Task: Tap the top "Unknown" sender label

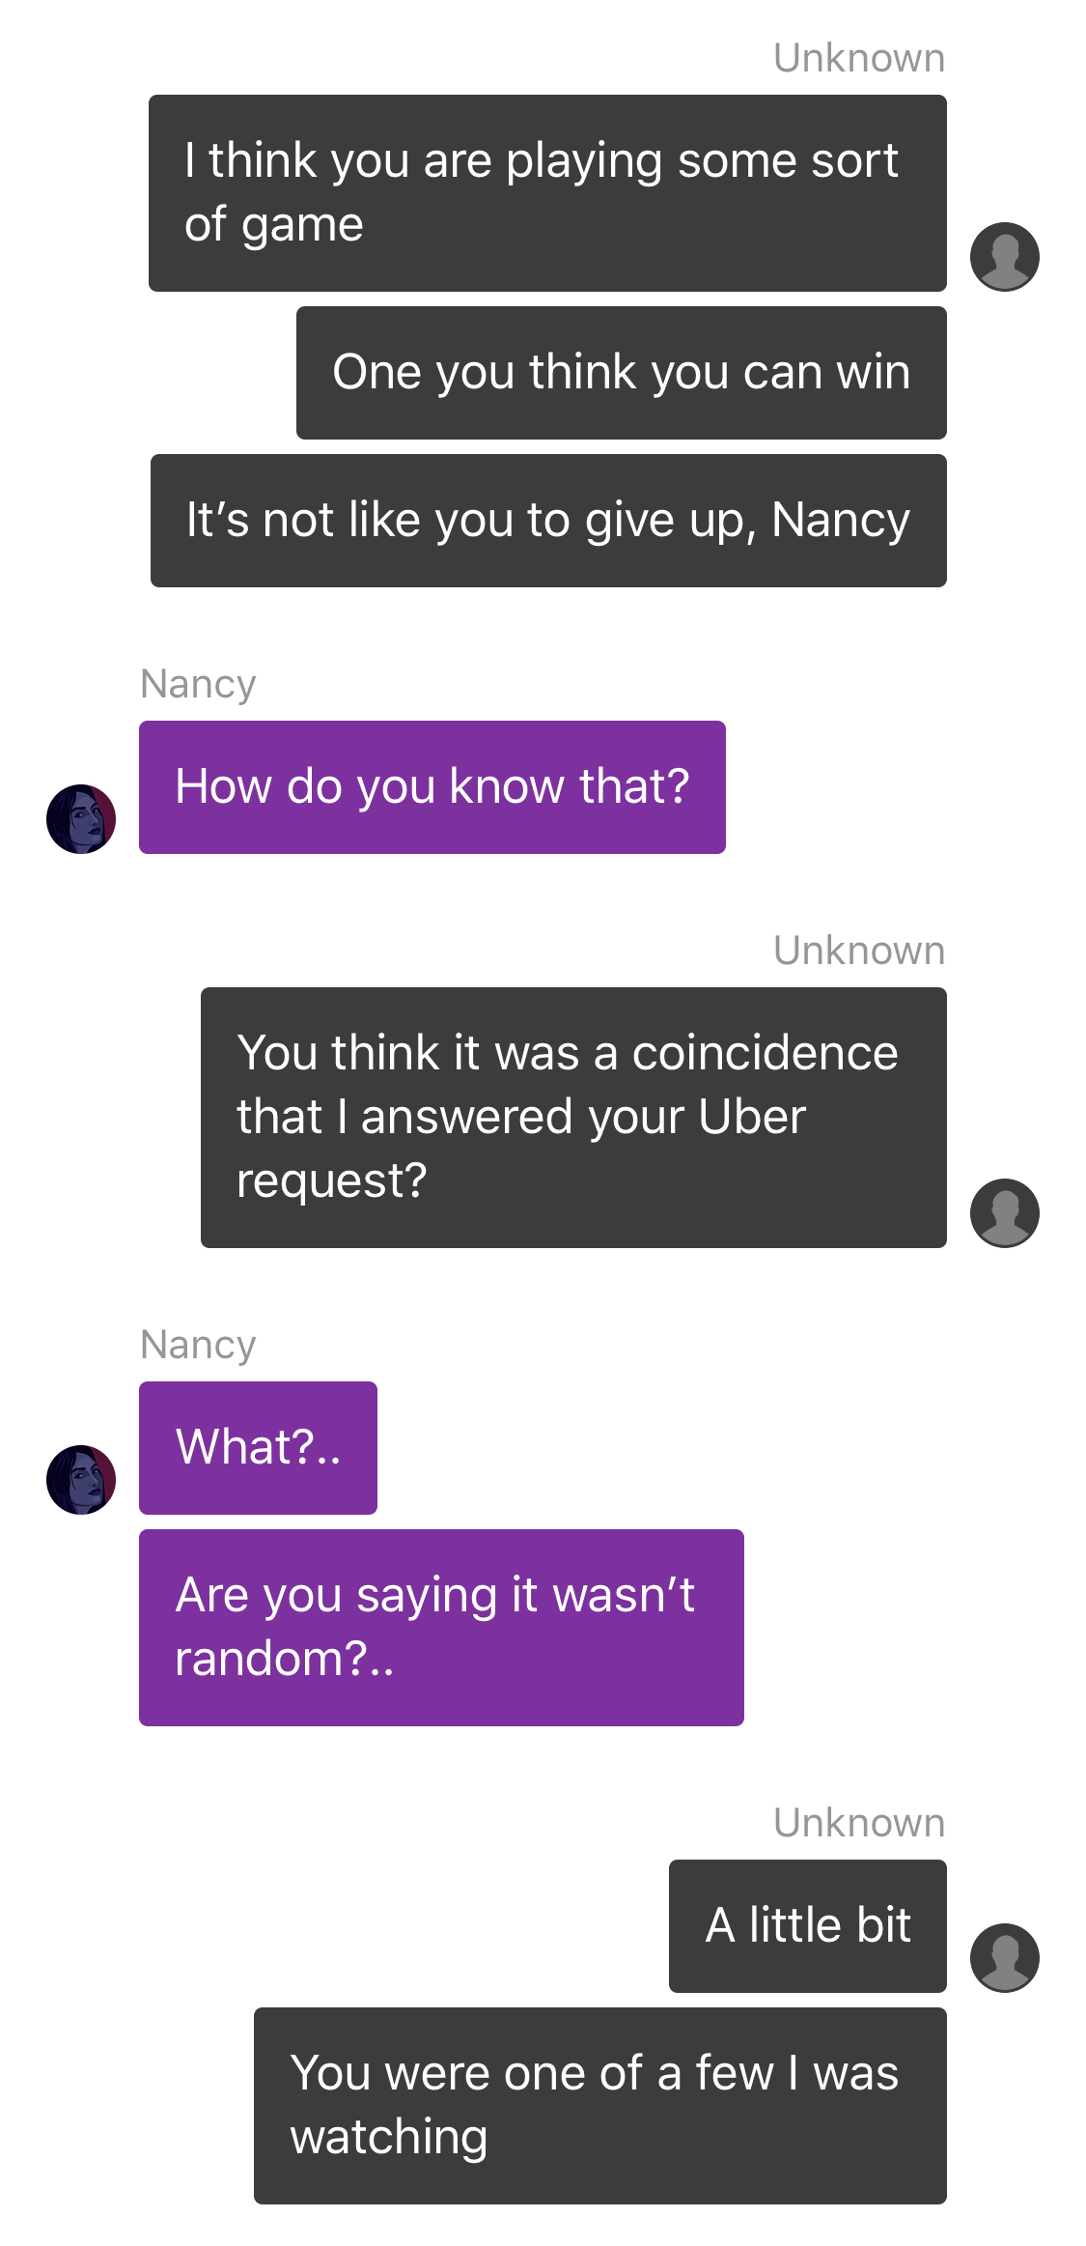Action: 859,58
